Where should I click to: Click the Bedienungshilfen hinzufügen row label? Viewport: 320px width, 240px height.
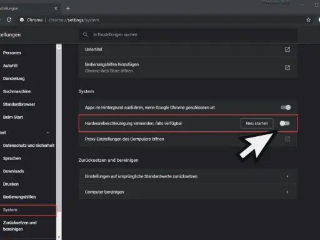[x=112, y=64]
